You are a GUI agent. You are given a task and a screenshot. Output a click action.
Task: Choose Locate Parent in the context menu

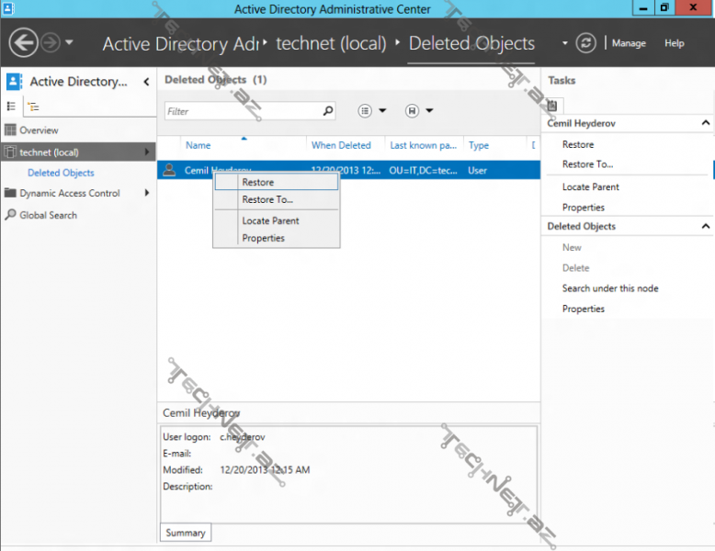[270, 220]
